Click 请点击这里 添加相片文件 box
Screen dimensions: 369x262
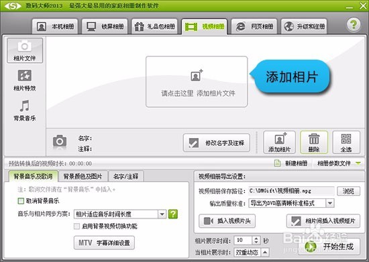click(x=197, y=82)
